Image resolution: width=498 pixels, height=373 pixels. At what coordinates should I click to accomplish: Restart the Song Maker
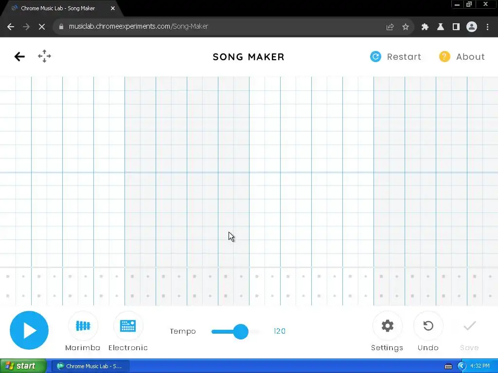pyautogui.click(x=396, y=57)
